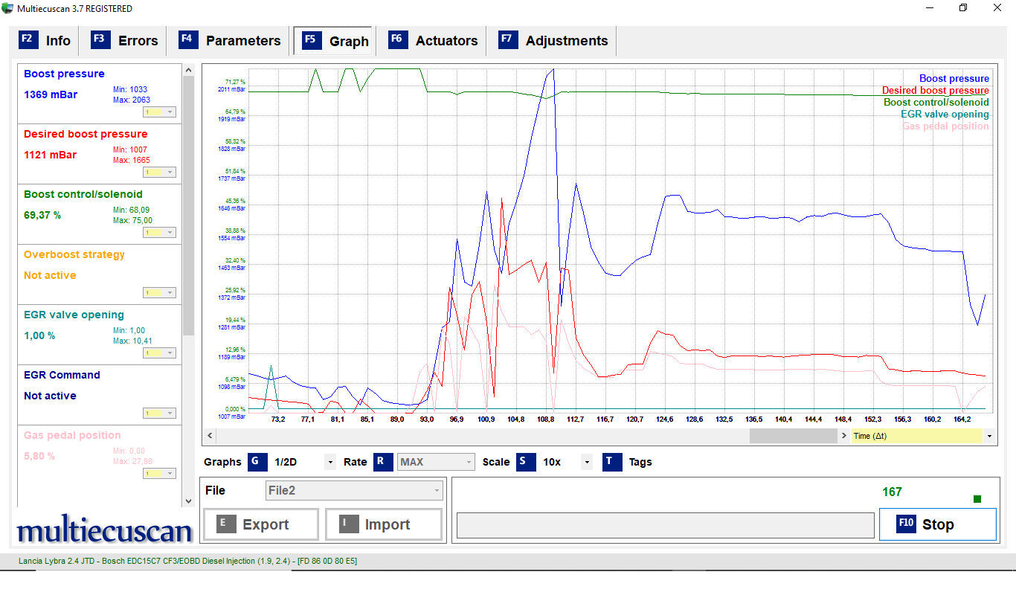
Task: Click the parameter list scrollbar up arrow
Action: point(188,69)
